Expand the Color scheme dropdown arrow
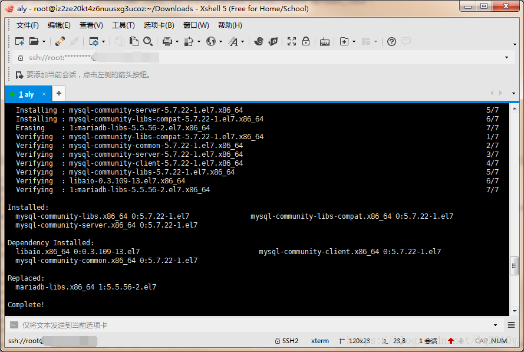524x352 pixels. point(199,41)
